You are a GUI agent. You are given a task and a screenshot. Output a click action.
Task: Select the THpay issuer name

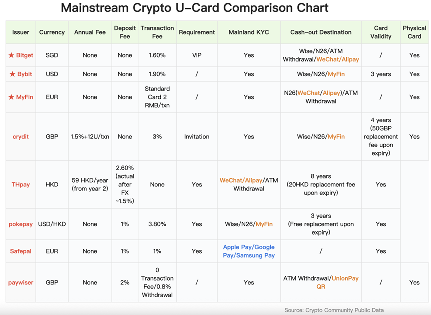click(x=21, y=185)
